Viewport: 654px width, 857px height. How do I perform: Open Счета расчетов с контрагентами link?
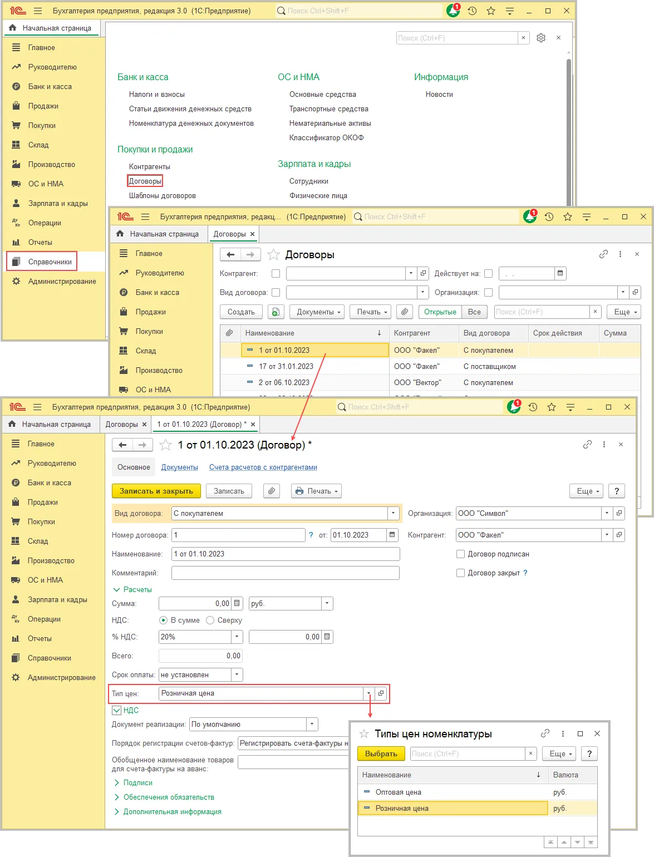(263, 467)
